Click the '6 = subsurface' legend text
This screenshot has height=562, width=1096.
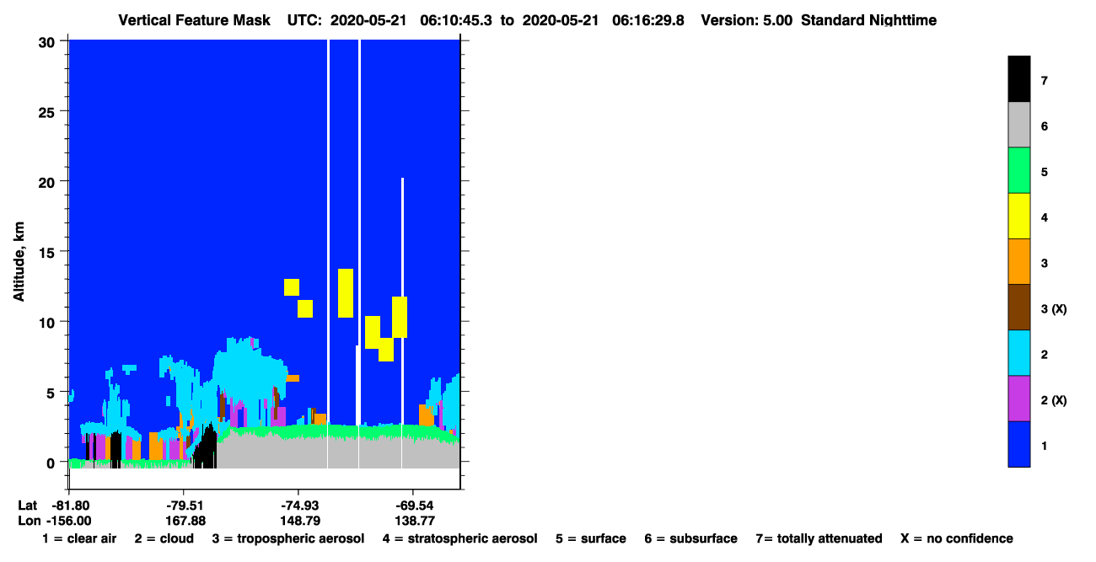[x=690, y=538]
